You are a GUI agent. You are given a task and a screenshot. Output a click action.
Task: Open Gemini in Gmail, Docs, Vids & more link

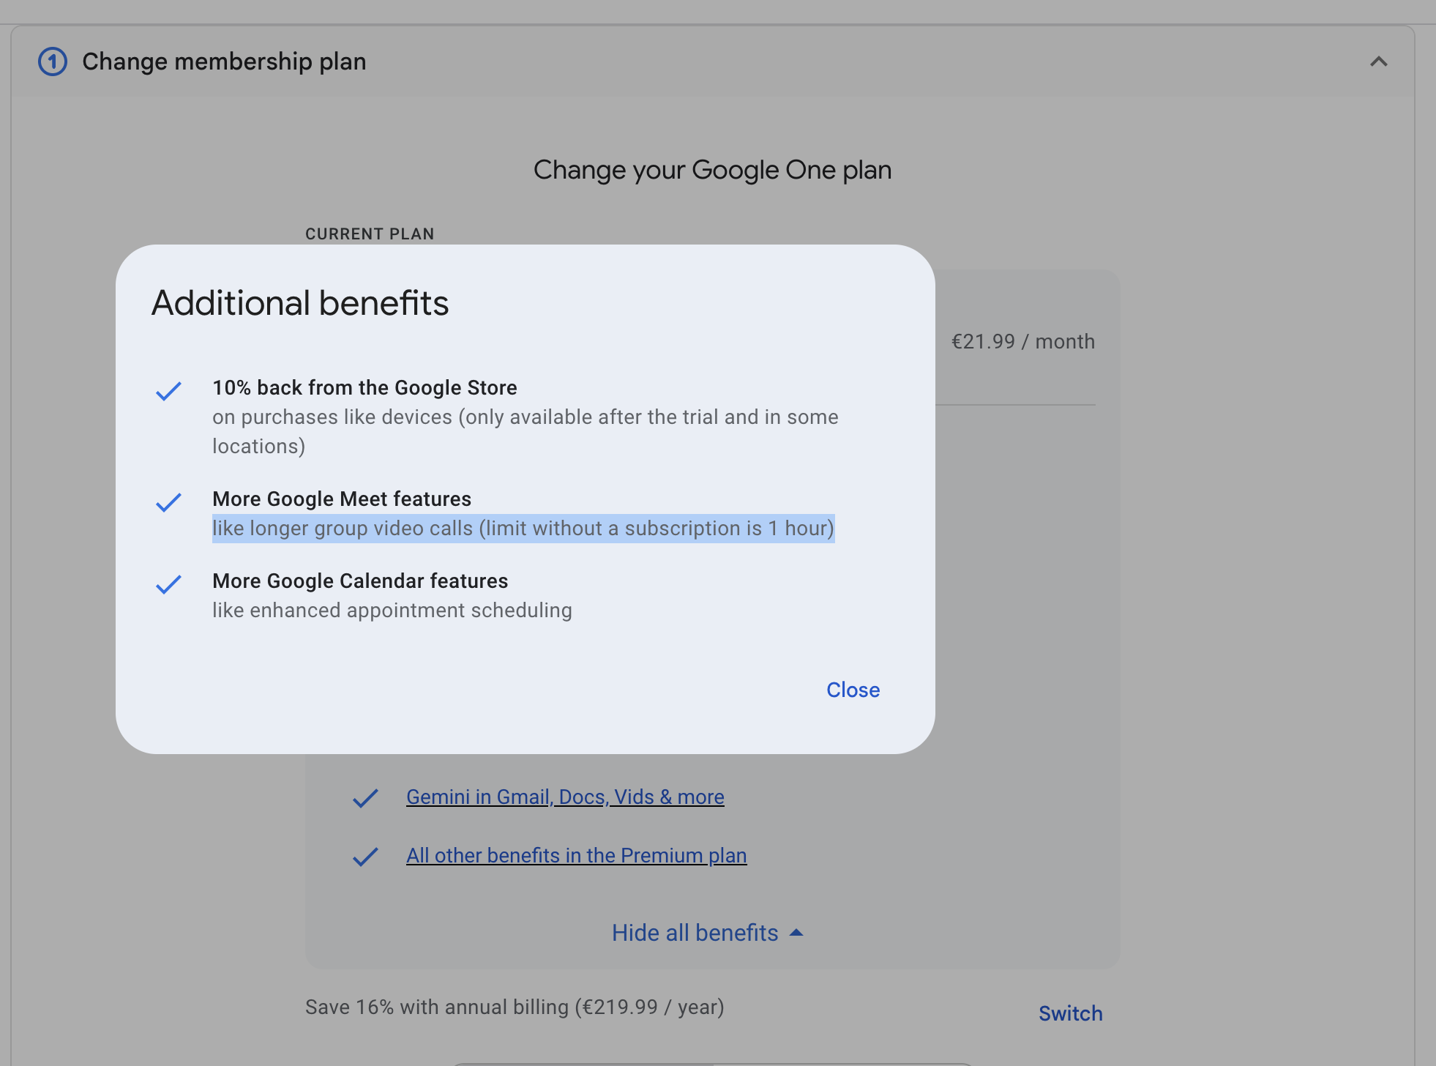[x=565, y=797]
